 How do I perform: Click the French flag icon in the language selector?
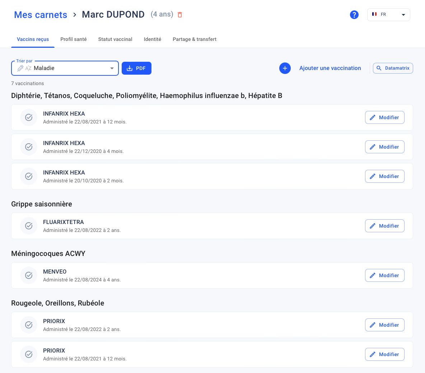point(374,14)
